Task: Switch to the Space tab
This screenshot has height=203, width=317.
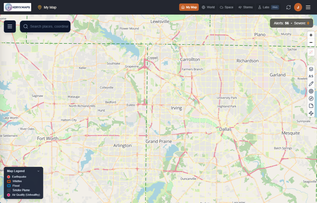Action: pyautogui.click(x=226, y=7)
